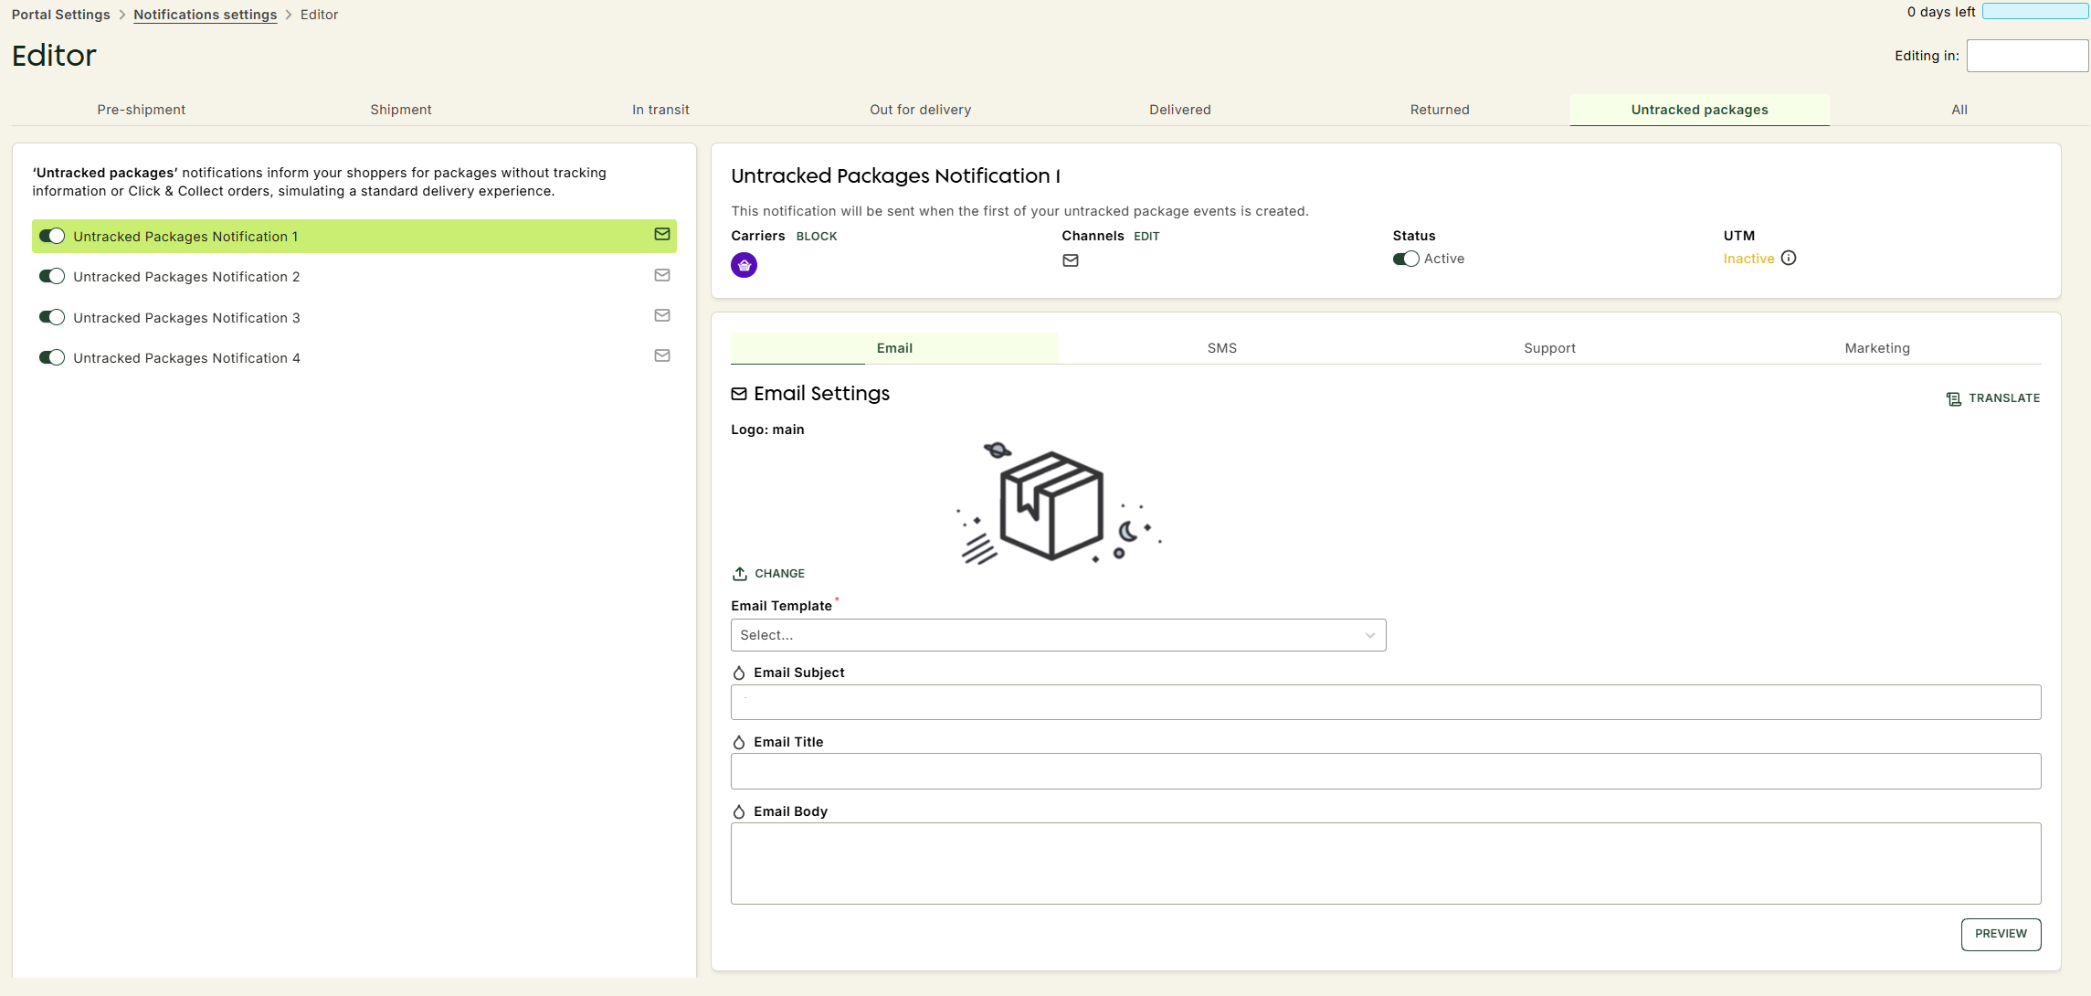Open the Editing in language dropdown
This screenshot has width=2091, height=996.
(x=2027, y=56)
